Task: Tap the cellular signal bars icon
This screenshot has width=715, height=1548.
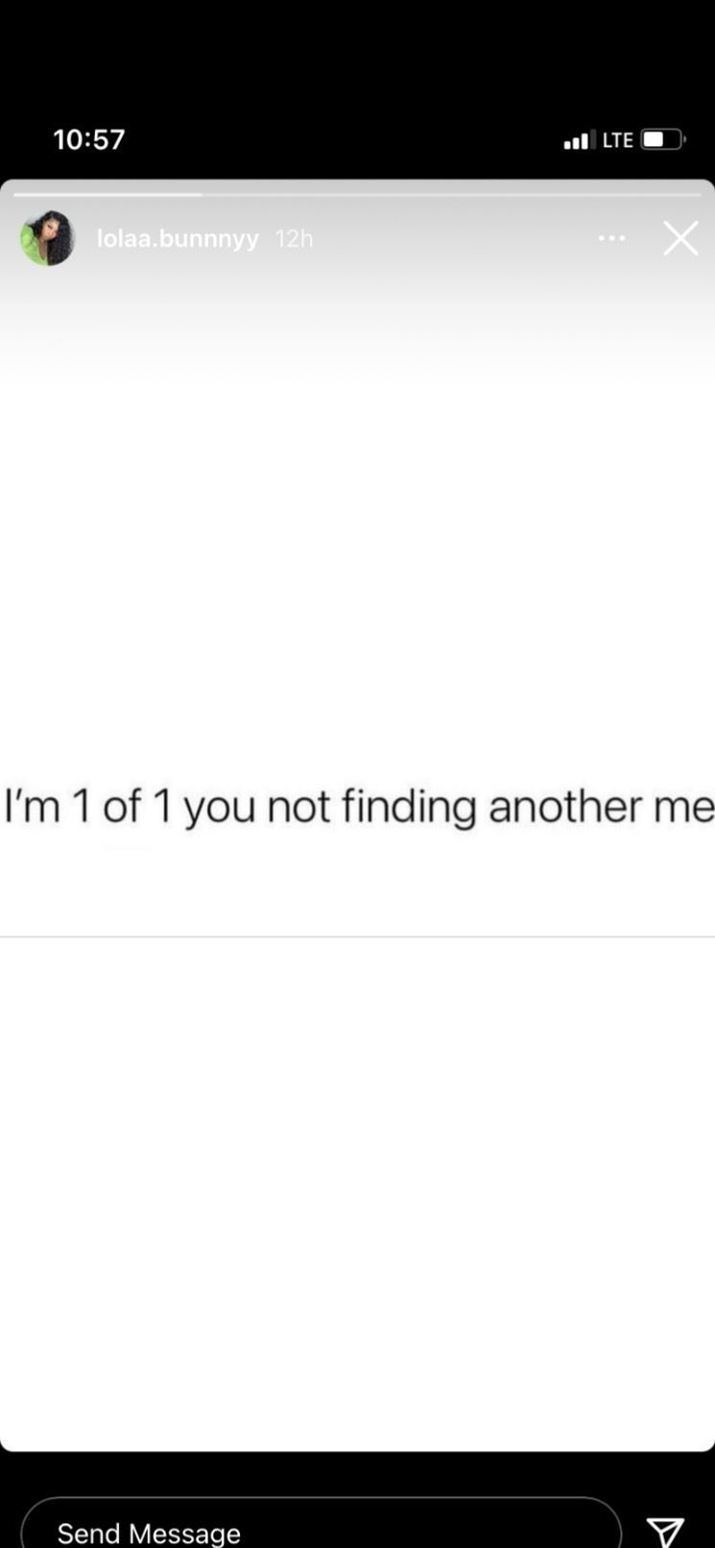Action: 579,140
